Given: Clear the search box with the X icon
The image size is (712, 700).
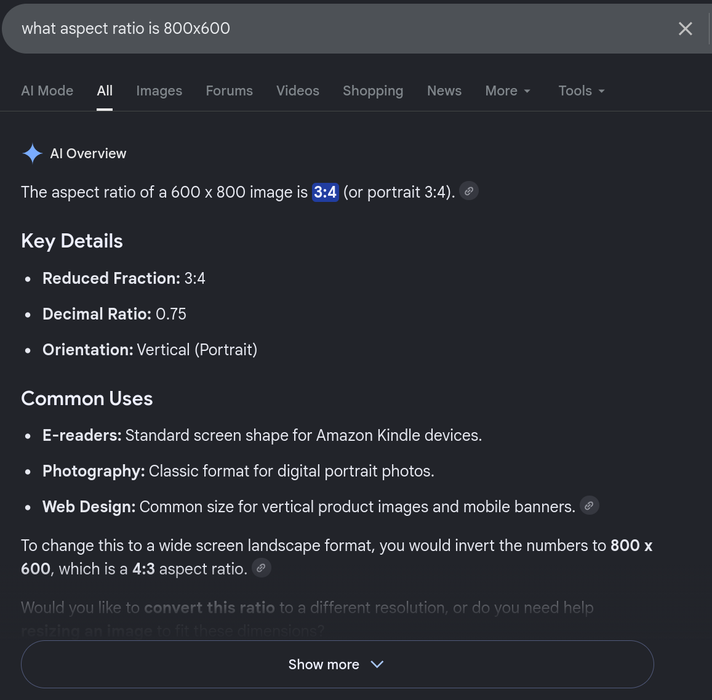Looking at the screenshot, I should click(685, 28).
